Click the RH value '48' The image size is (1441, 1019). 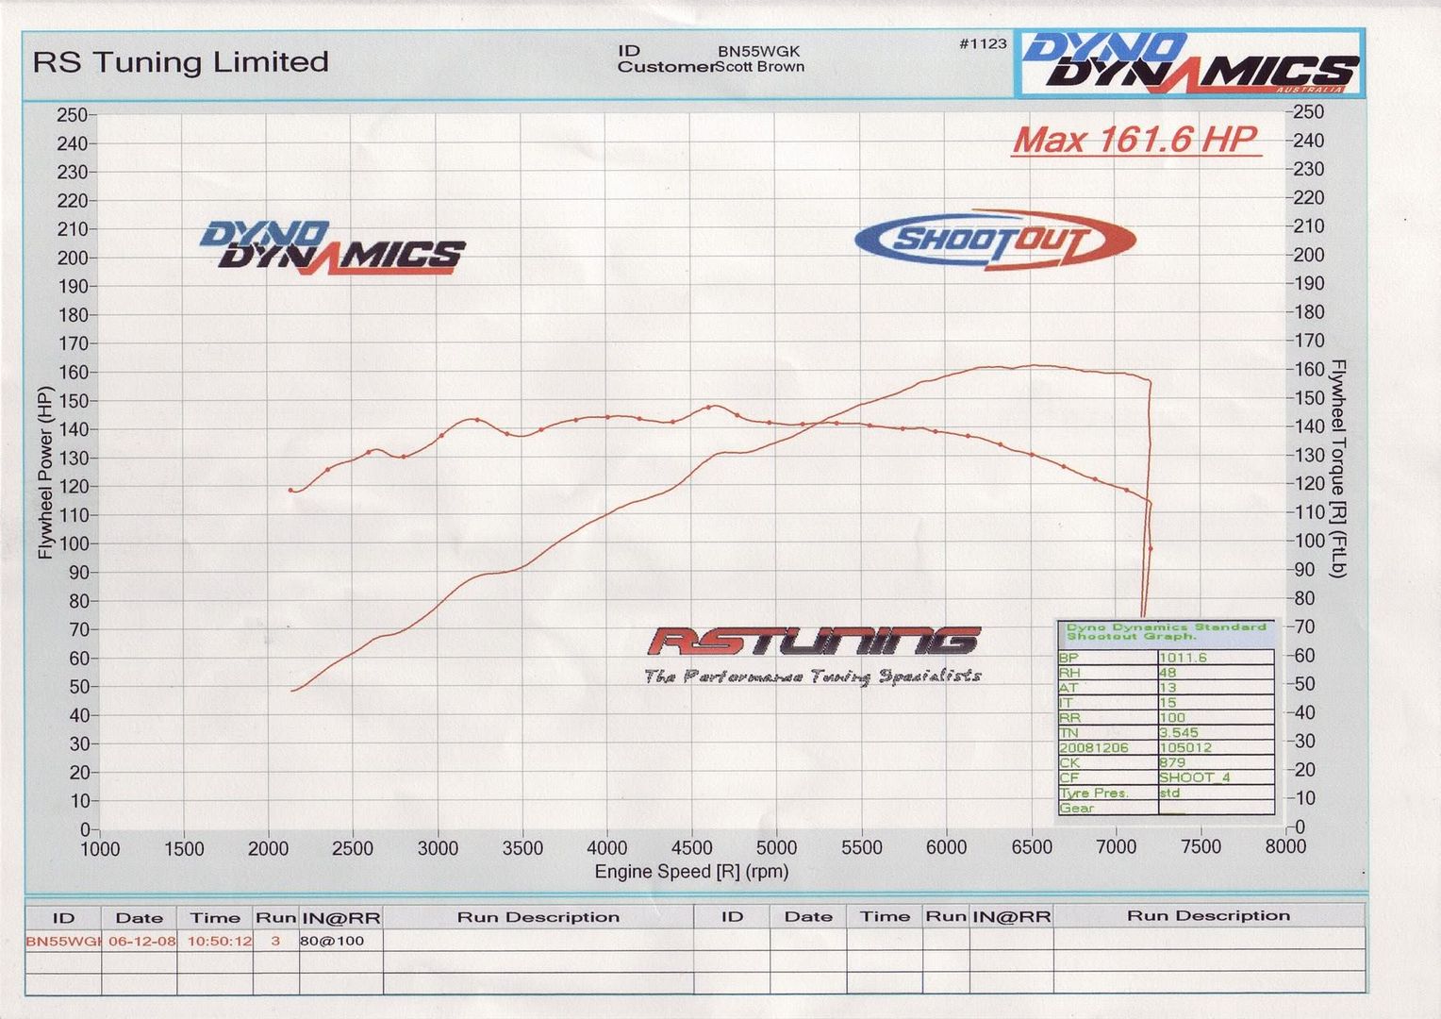(x=1168, y=673)
